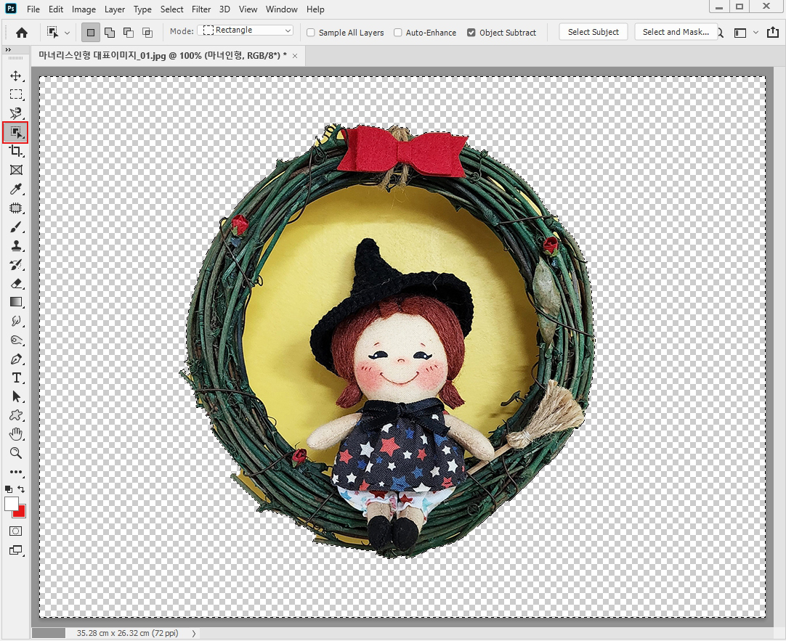
Task: Open the Mode Rectangle dropdown
Action: pos(245,30)
